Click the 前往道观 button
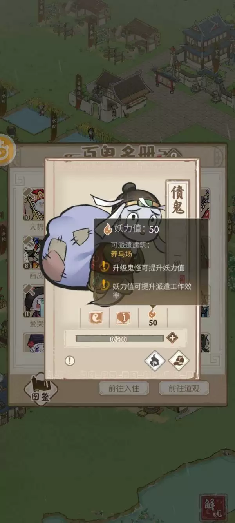The width and height of the screenshot is (235, 523). point(184,388)
